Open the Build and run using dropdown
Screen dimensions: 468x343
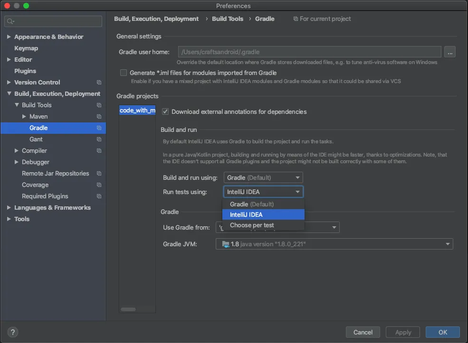coord(263,178)
